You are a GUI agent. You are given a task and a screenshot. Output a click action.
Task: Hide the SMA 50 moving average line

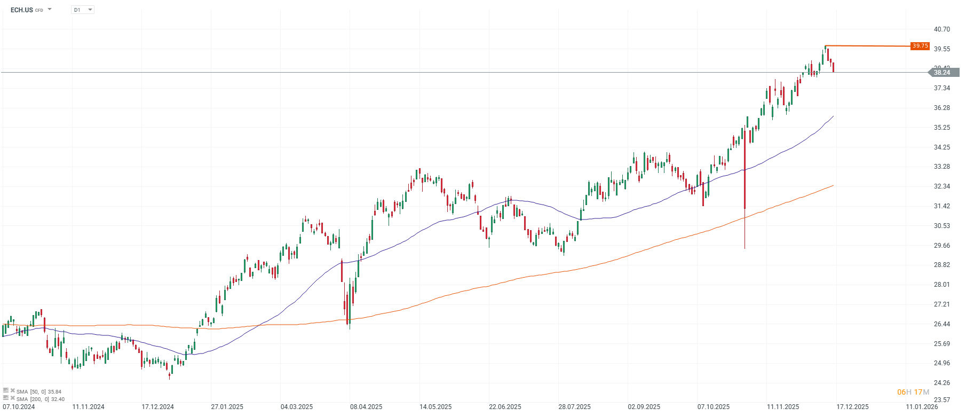coord(13,391)
